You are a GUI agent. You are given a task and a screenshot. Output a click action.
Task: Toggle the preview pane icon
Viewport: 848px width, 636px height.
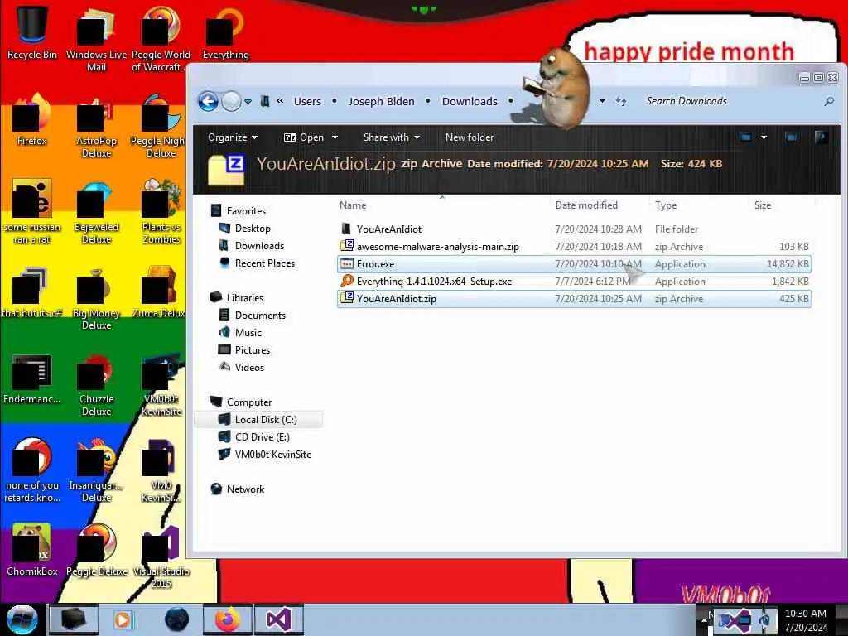click(791, 137)
